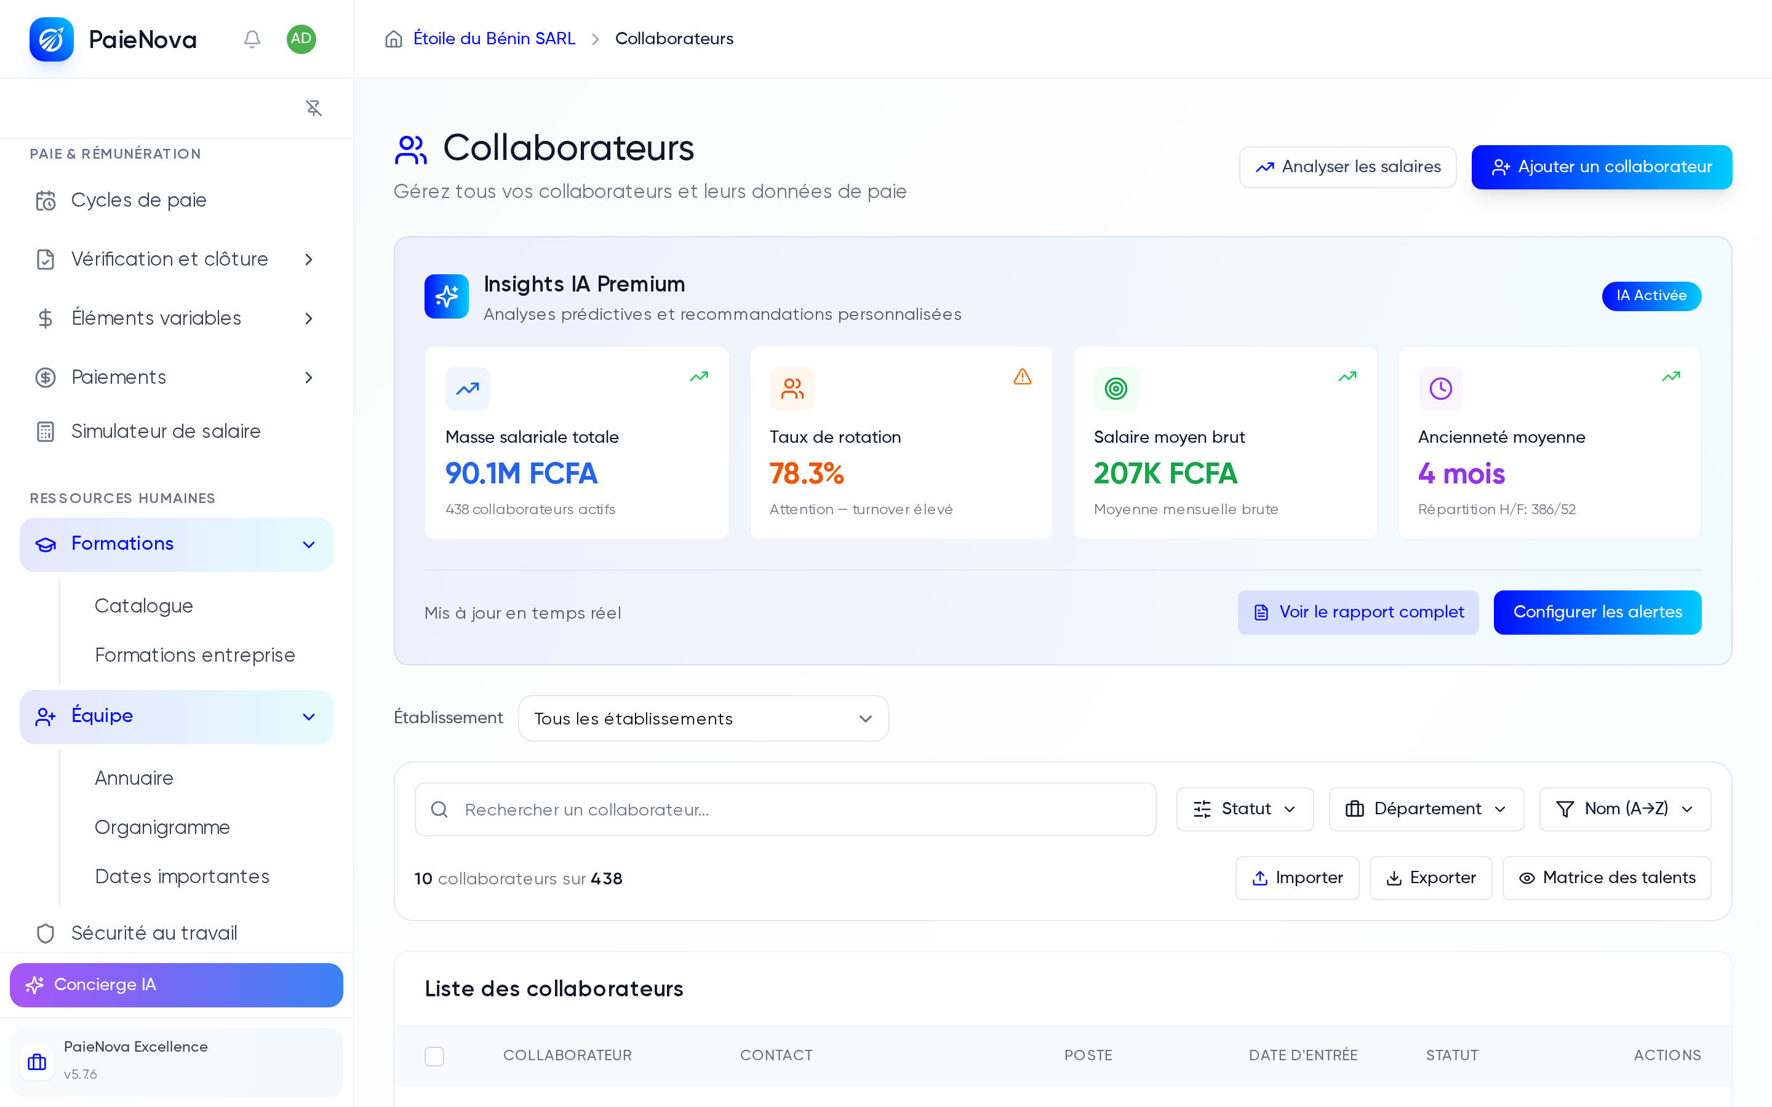Viewport: 1772px width, 1107px height.
Task: Click the Importer button
Action: (x=1297, y=878)
